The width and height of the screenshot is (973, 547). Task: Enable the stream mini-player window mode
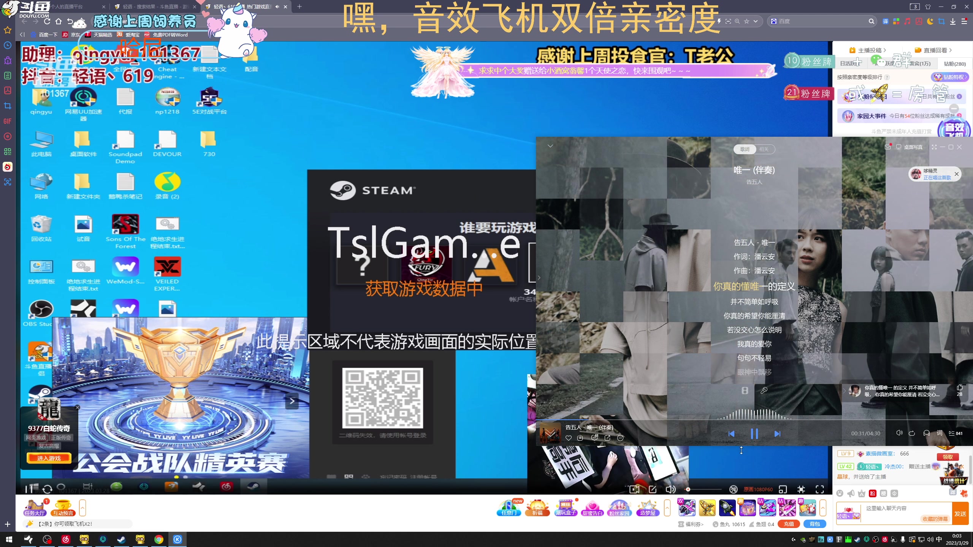pos(783,489)
